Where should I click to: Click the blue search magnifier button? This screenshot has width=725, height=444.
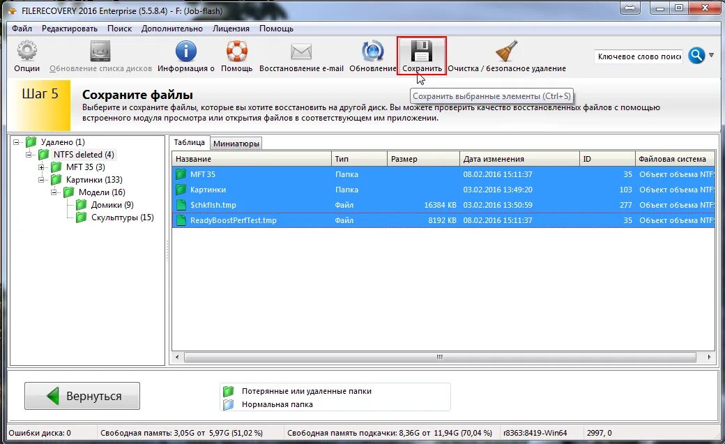pyautogui.click(x=696, y=56)
